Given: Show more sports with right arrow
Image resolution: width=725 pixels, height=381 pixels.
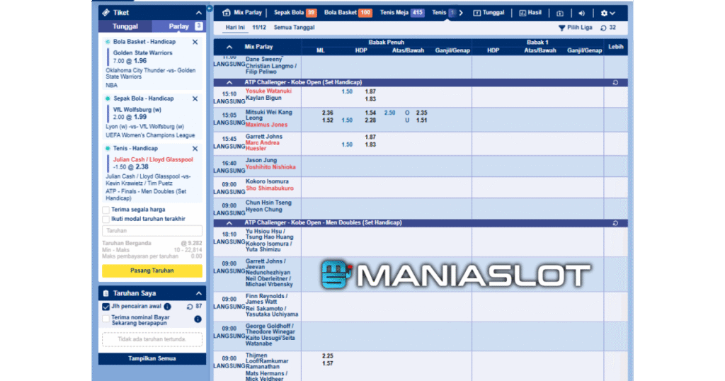Looking at the screenshot, I should coord(461,13).
